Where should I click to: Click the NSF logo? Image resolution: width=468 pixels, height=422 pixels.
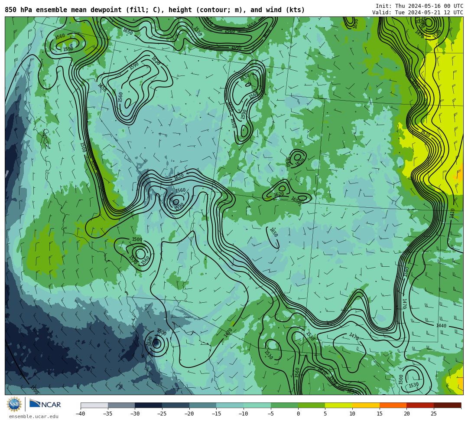(14, 404)
